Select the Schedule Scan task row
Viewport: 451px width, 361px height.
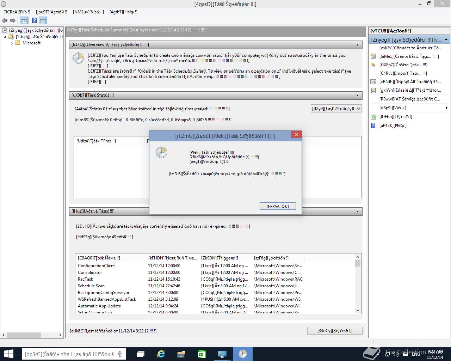190,286
